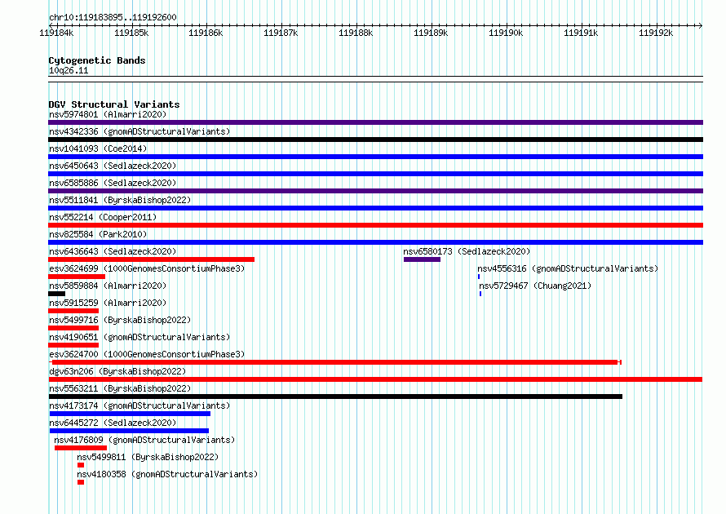726x514 pixels.
Task: Select the nsv4342336 gnomAD structural variant label
Action: pos(139,131)
